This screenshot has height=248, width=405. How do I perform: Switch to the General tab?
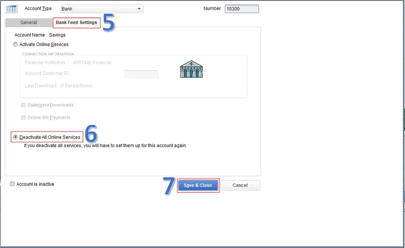coord(28,23)
